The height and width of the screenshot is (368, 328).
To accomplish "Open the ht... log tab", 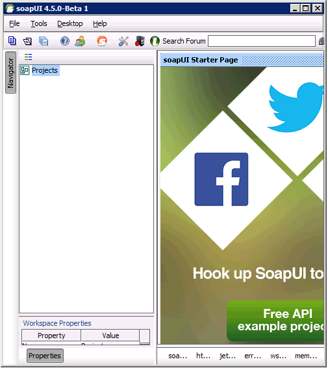I will 203,356.
